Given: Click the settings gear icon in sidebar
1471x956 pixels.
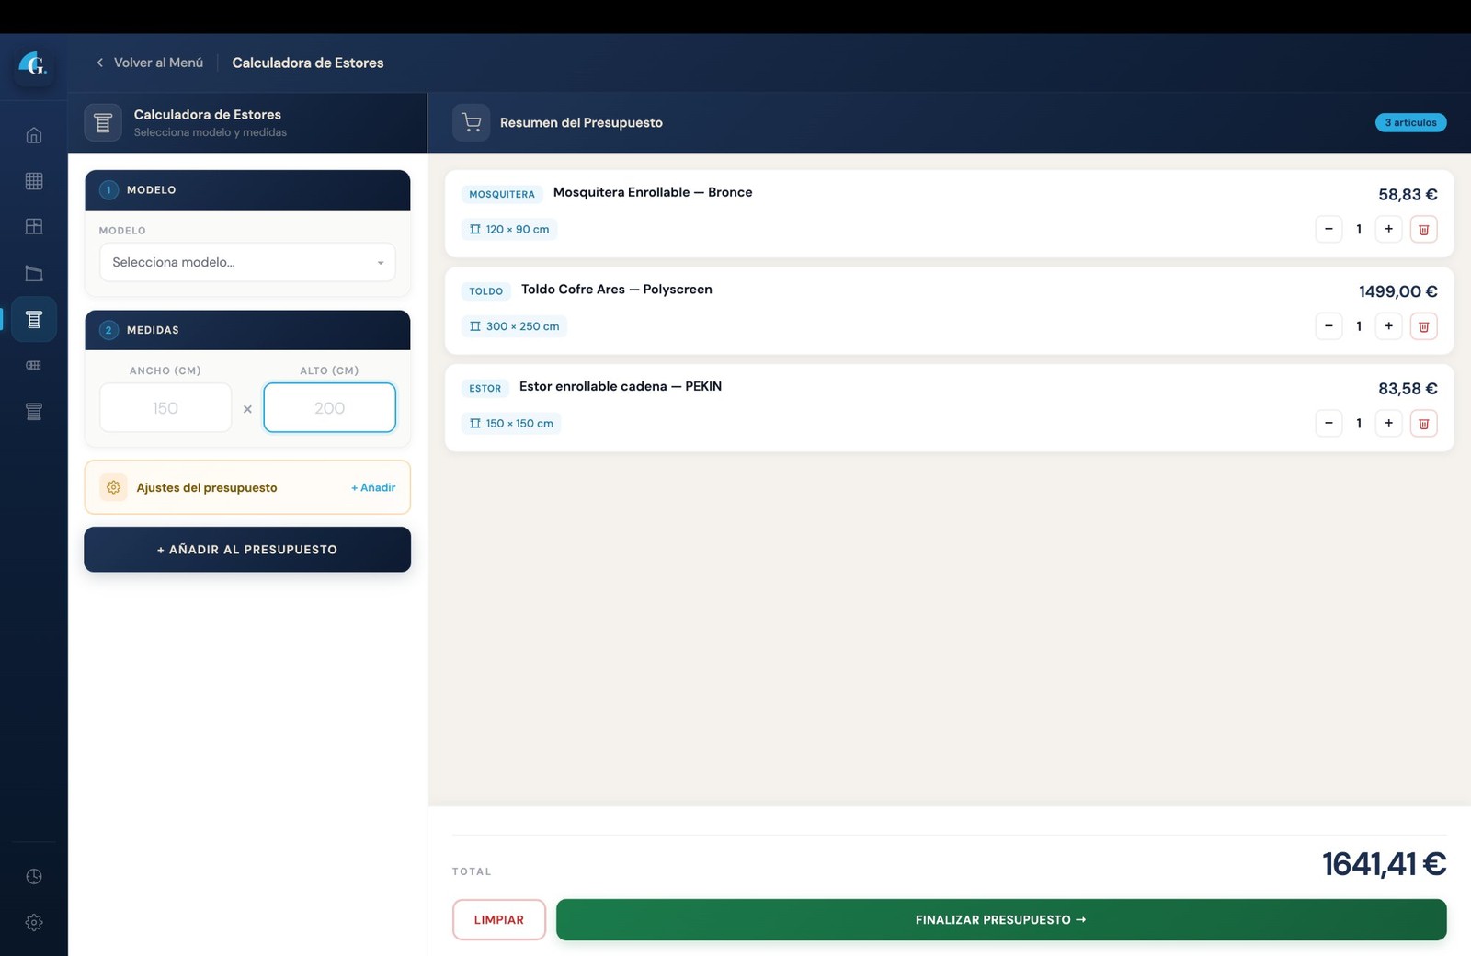Looking at the screenshot, I should [34, 922].
